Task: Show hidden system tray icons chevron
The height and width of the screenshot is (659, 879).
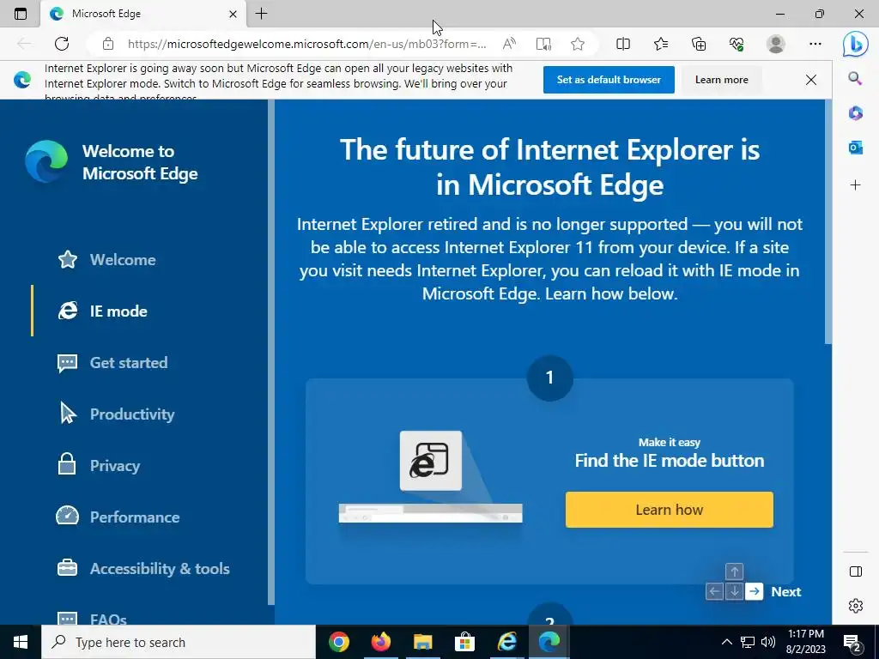Action: click(726, 642)
